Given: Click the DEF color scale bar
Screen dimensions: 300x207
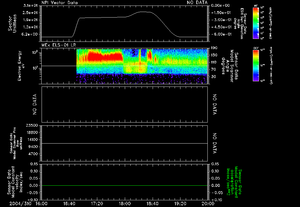Looking at the screenshot, I should point(256,65).
